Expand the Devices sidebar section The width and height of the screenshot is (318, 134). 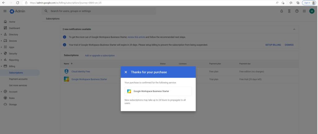coord(2,41)
